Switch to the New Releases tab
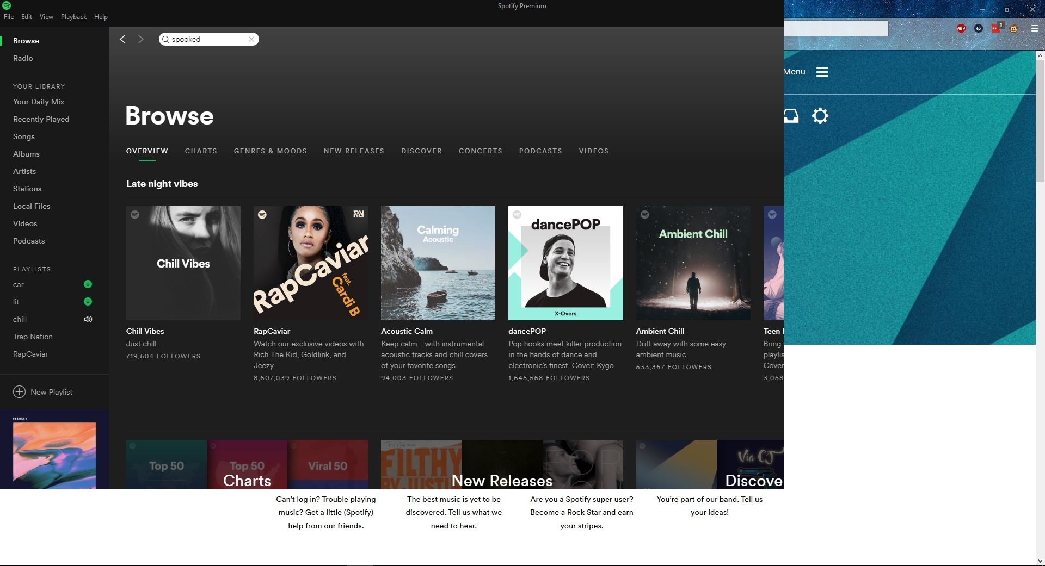Screen dimensions: 1045x566 [x=354, y=151]
